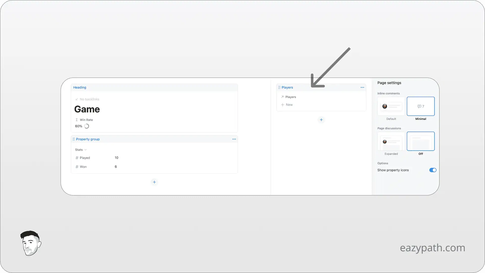Click the number icon beside Won
The height and width of the screenshot is (273, 485).
77,167
